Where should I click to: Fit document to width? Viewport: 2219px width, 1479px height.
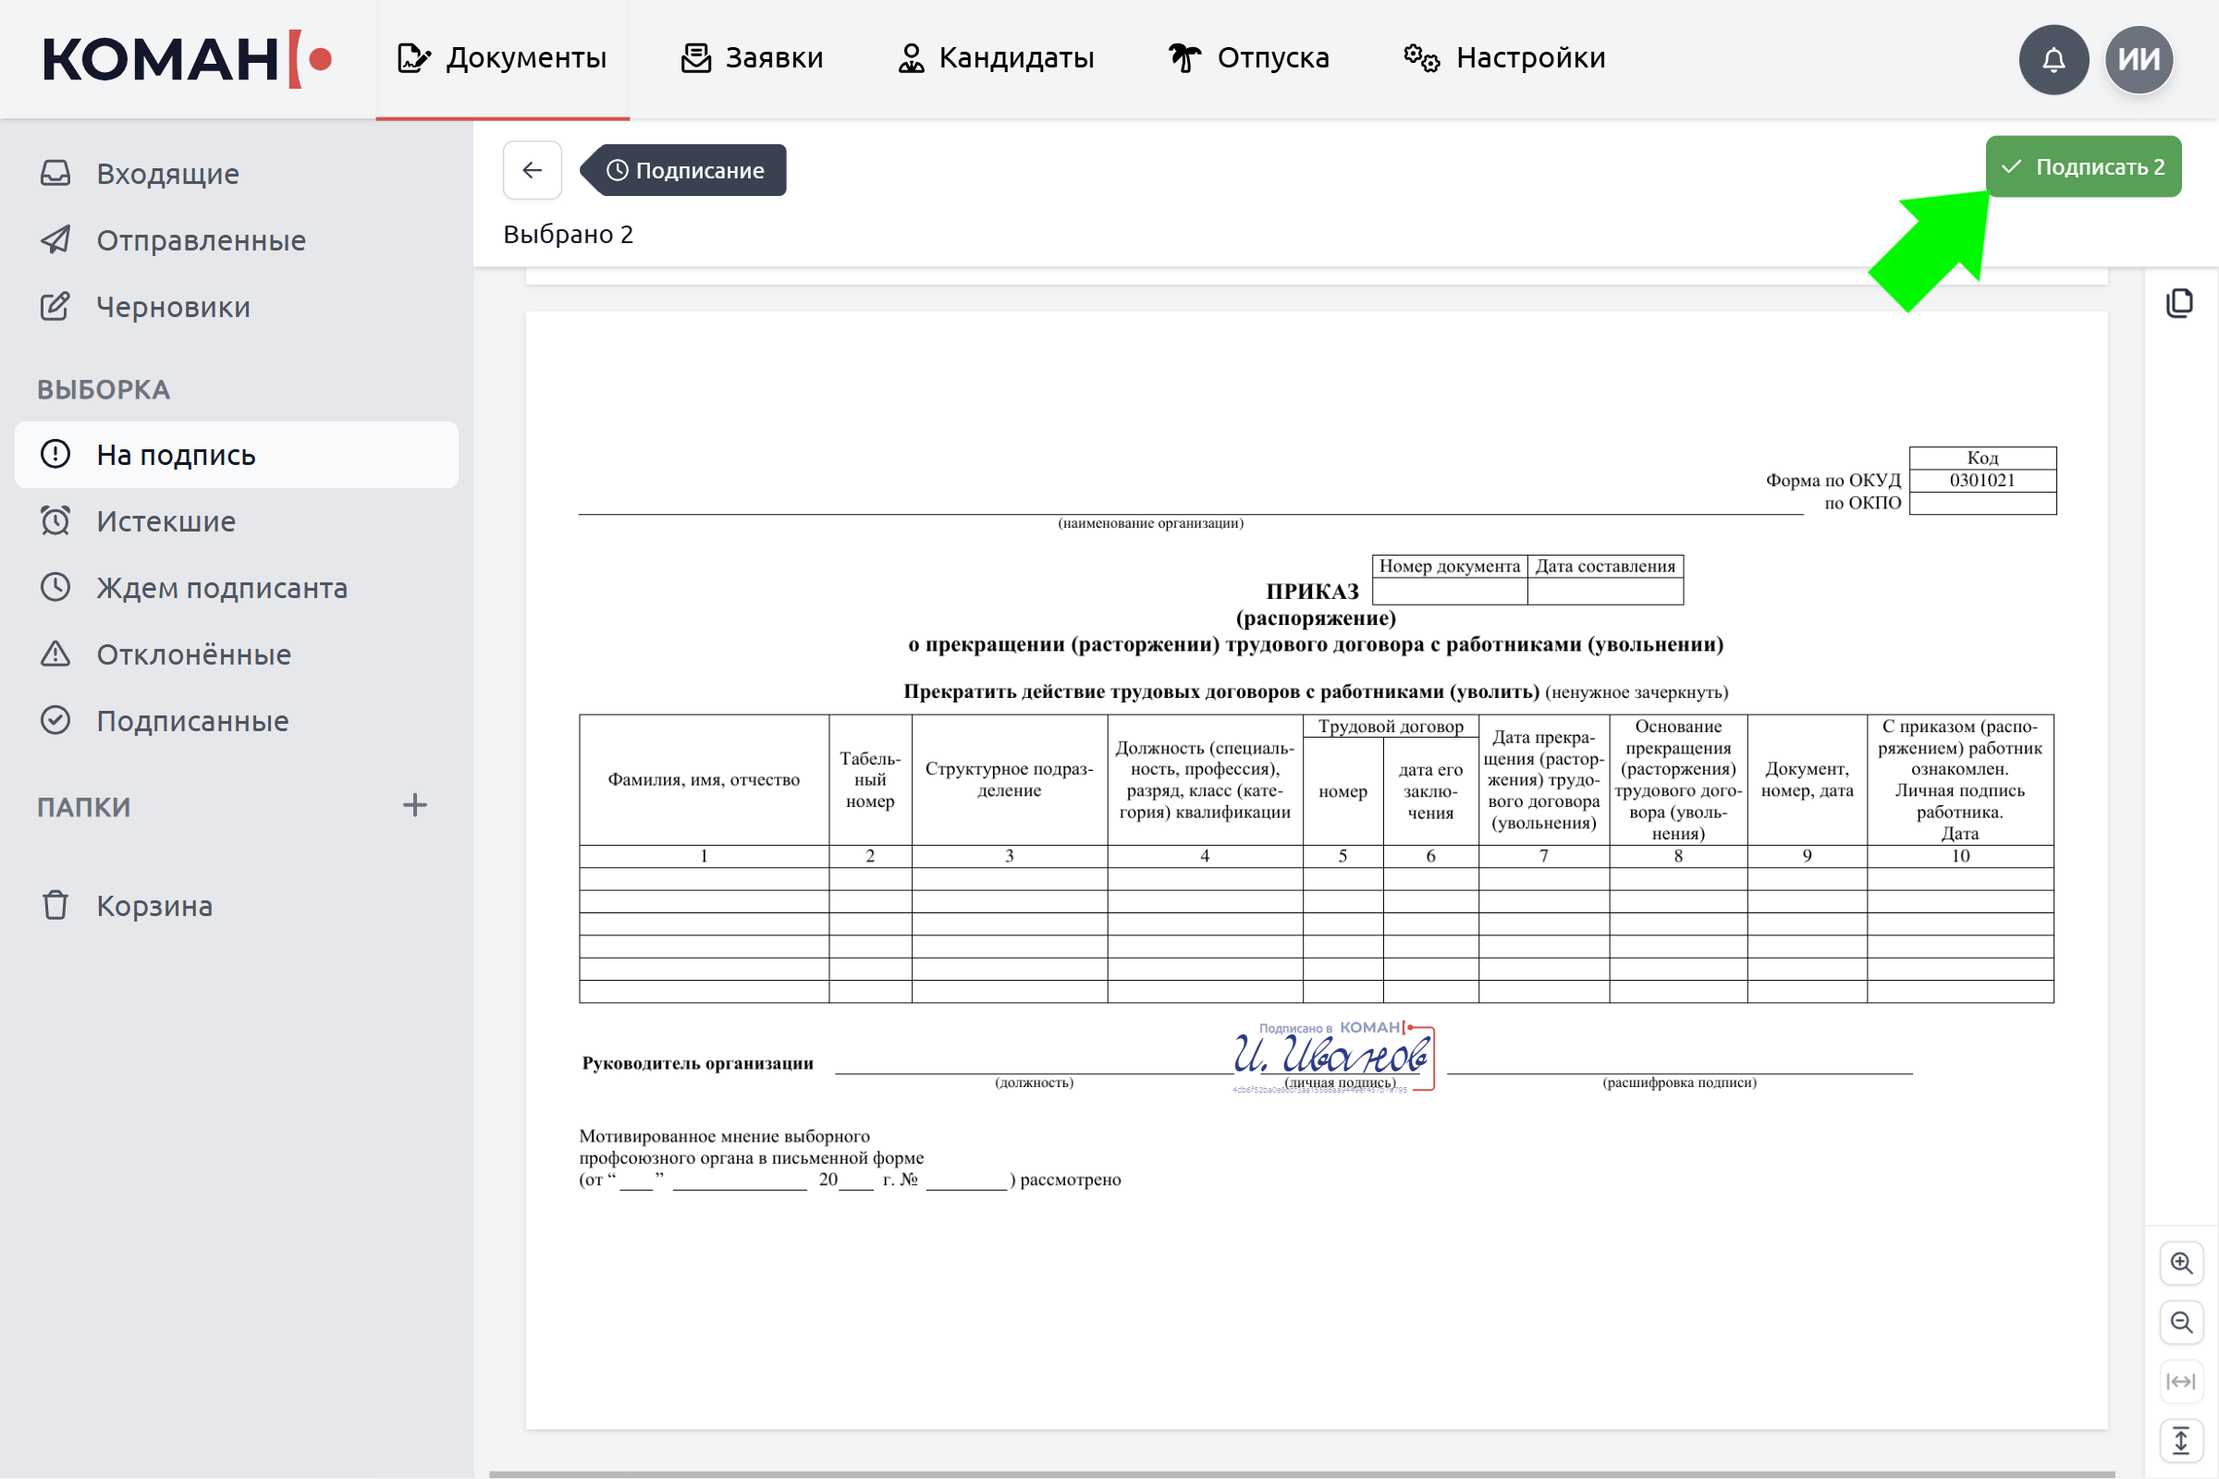click(x=2181, y=1382)
